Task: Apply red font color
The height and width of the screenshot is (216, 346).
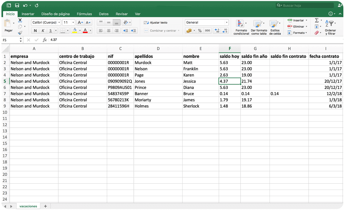Action: pyautogui.click(x=85, y=31)
